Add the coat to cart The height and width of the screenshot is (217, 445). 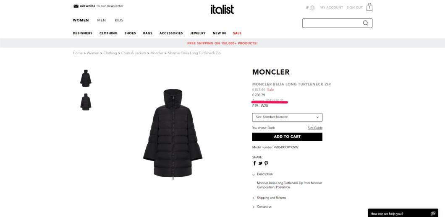click(x=287, y=137)
